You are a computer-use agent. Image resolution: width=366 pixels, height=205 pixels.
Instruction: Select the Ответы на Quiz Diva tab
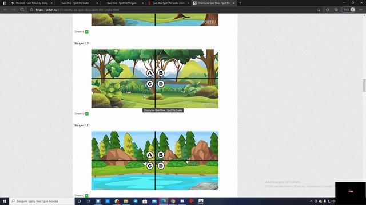point(214,3)
